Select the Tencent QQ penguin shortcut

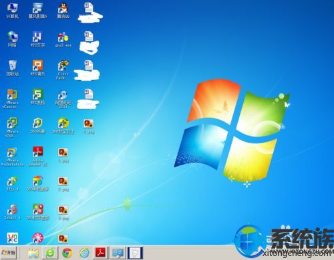(63, 11)
